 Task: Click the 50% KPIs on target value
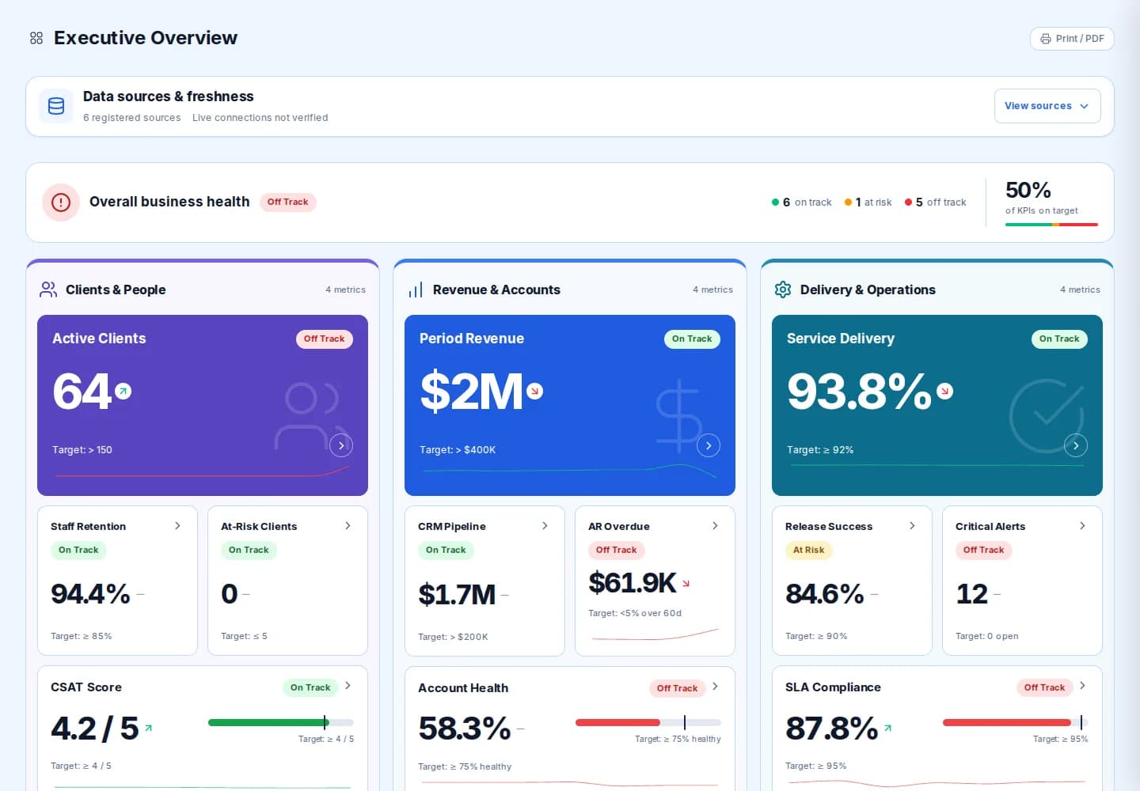(x=1028, y=191)
